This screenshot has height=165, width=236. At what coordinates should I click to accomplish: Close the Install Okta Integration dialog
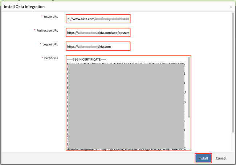tap(231, 7)
